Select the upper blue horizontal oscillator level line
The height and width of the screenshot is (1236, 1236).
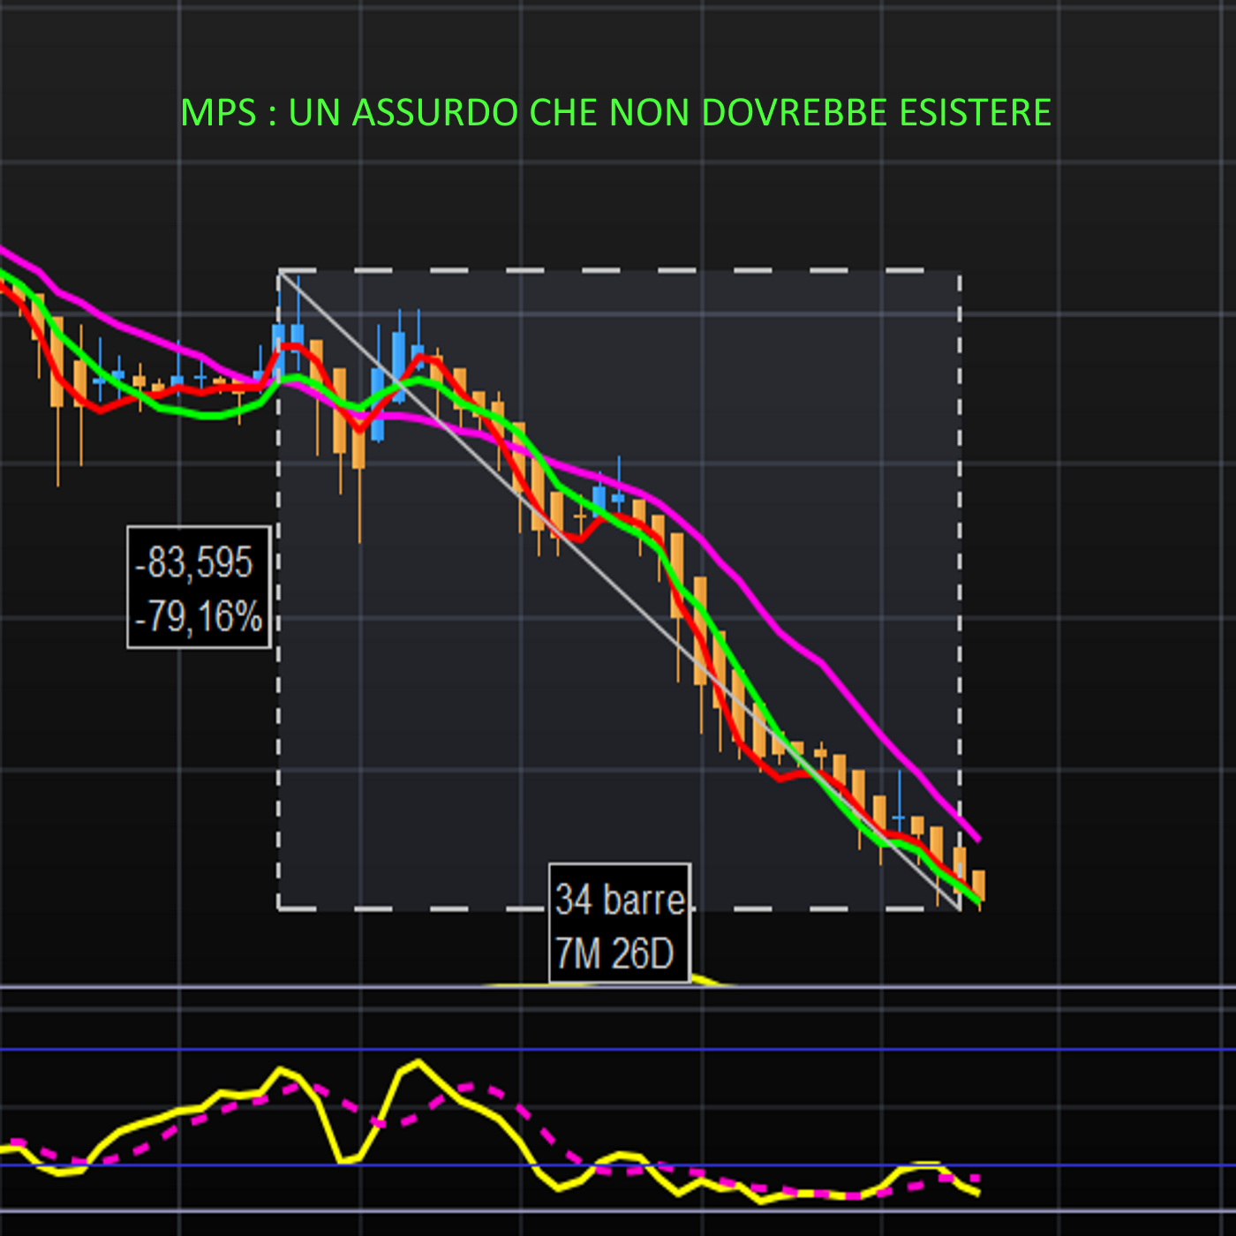pos(618,1049)
